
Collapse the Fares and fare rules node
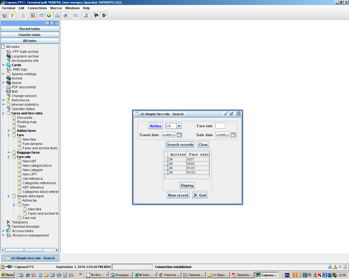pyautogui.click(x=4, y=113)
